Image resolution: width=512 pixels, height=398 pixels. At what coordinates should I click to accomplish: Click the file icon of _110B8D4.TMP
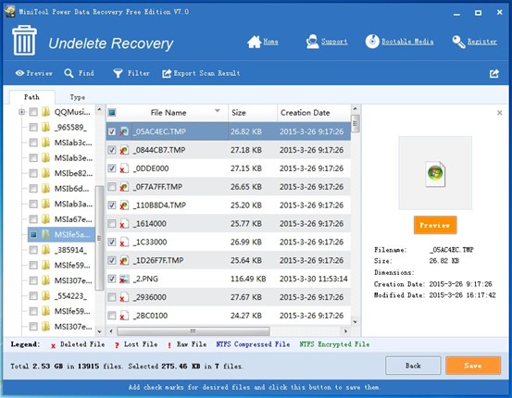[x=124, y=205]
